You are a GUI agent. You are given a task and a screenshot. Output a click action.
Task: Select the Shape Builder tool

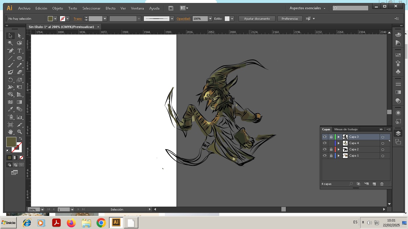coord(10,94)
